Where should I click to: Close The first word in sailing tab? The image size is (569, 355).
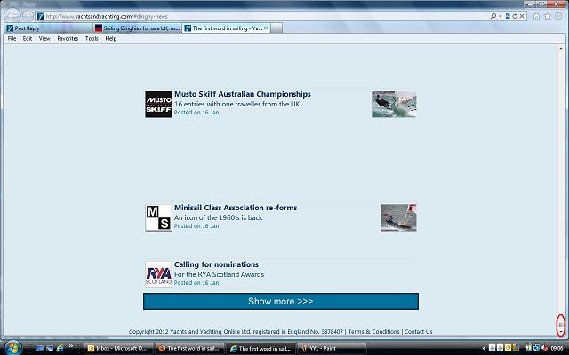click(x=266, y=28)
